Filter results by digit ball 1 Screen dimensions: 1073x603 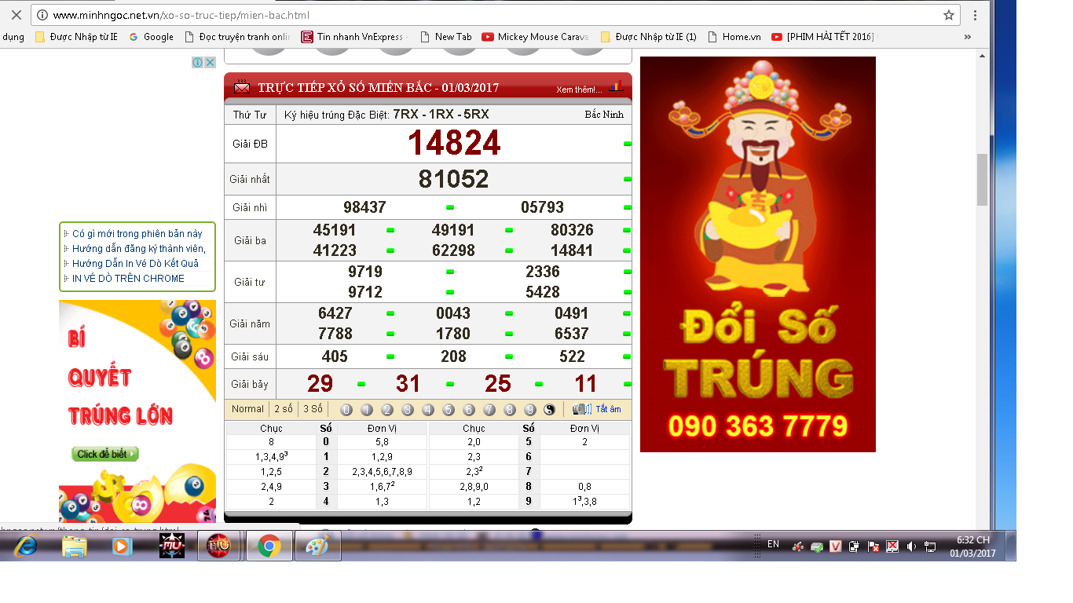pyautogui.click(x=367, y=410)
